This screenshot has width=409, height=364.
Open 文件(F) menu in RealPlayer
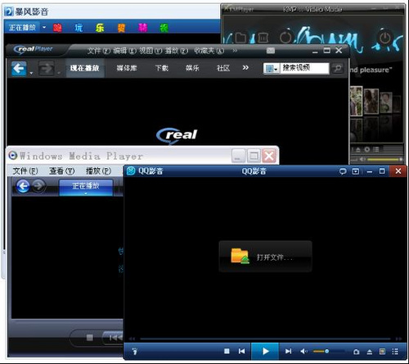99,51
